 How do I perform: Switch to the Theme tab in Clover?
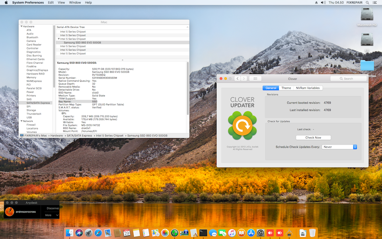pos(286,88)
